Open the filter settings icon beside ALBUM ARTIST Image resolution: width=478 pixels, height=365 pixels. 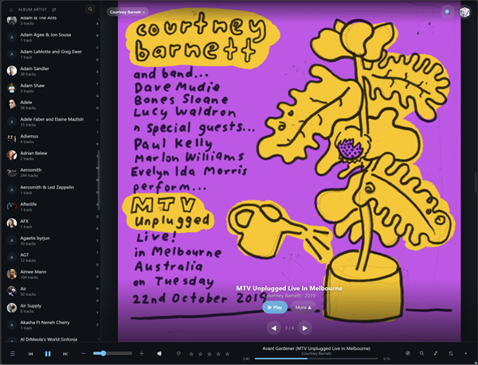pos(54,10)
